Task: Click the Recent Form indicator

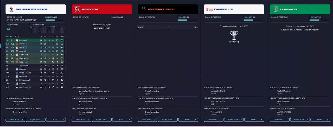Action: click(9, 29)
